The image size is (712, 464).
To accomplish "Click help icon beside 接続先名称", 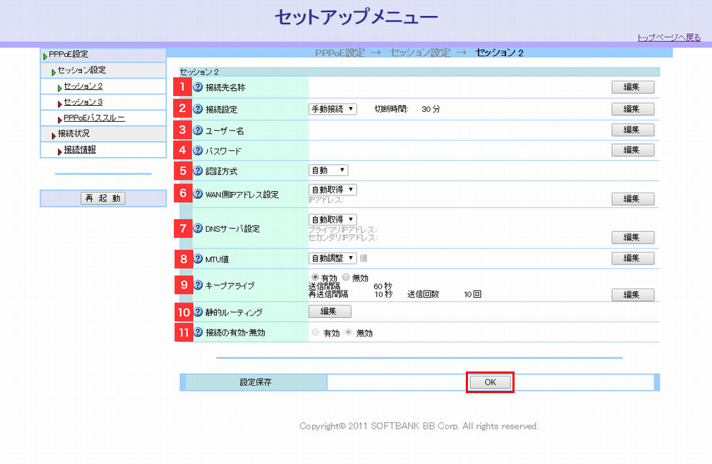I will [197, 88].
